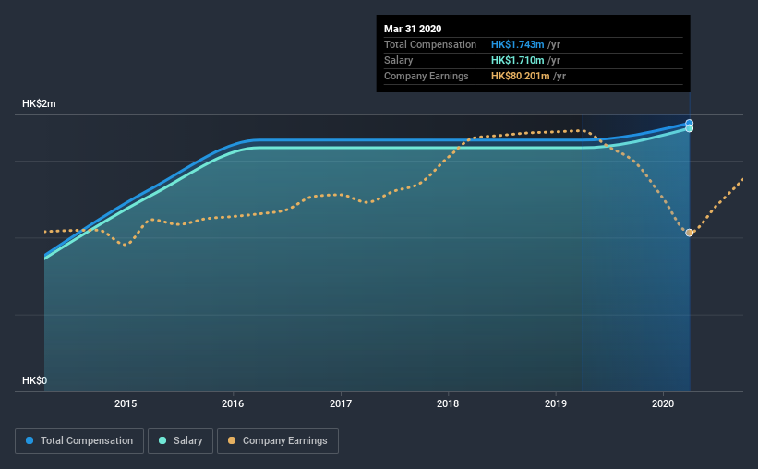Click the Company Earnings tooltip row label
Viewport: 758px width, 469px height.
(x=427, y=76)
